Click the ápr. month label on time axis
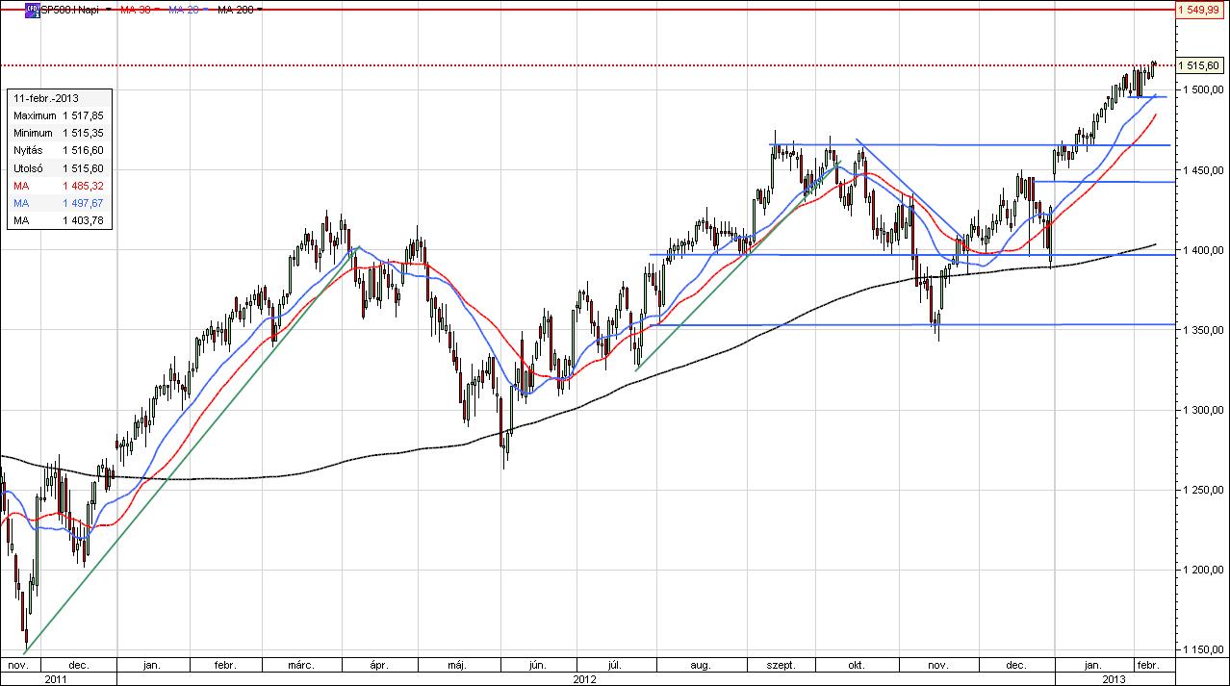This screenshot has width=1230, height=686. pyautogui.click(x=380, y=665)
